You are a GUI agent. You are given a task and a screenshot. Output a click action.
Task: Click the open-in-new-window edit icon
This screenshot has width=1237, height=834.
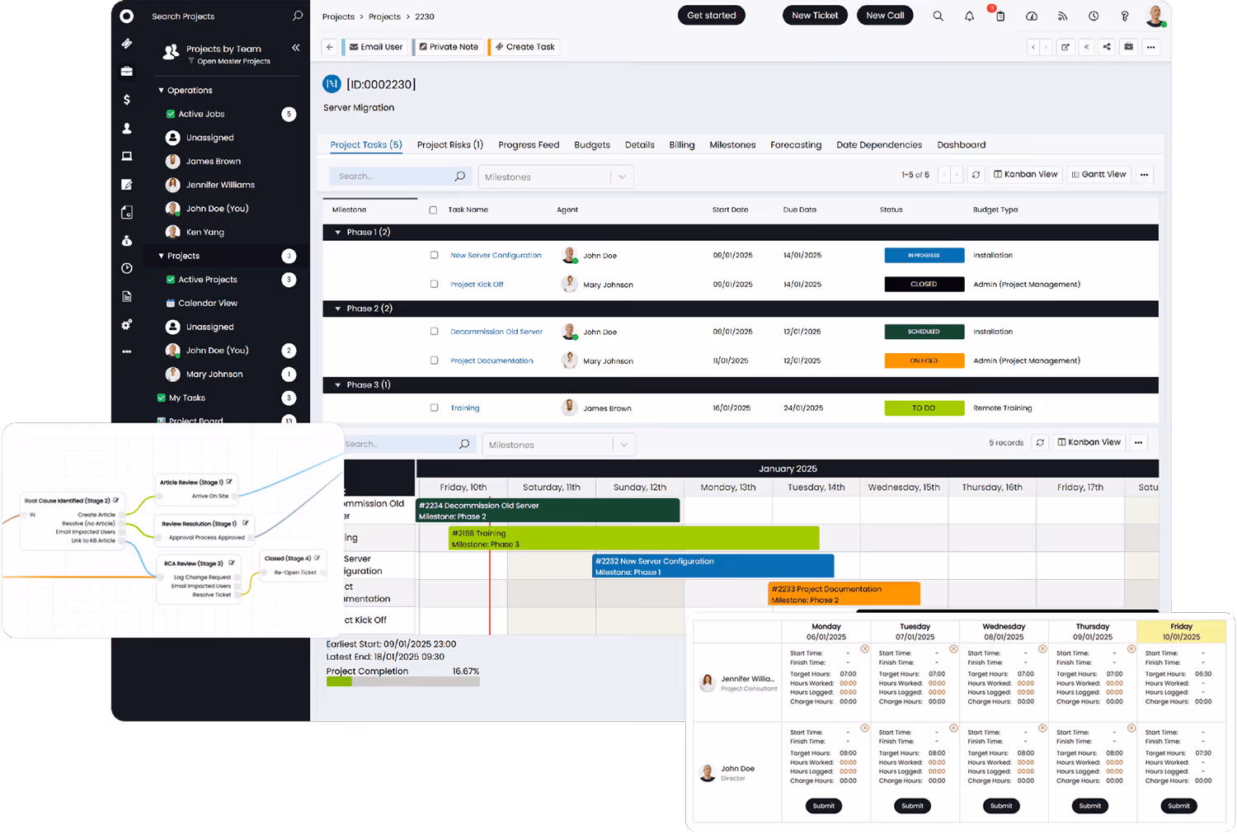[1065, 47]
